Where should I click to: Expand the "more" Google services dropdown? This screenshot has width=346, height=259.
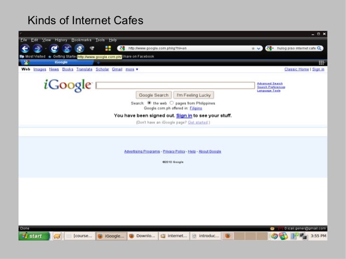coord(132,69)
